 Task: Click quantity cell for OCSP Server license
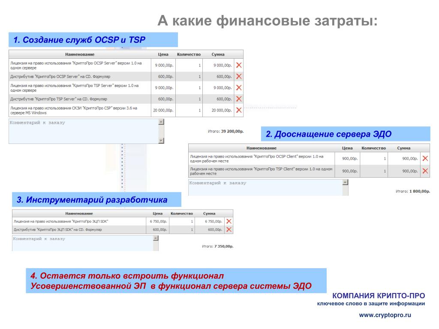[189, 65]
